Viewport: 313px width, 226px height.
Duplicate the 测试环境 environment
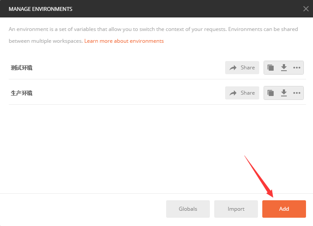point(271,68)
